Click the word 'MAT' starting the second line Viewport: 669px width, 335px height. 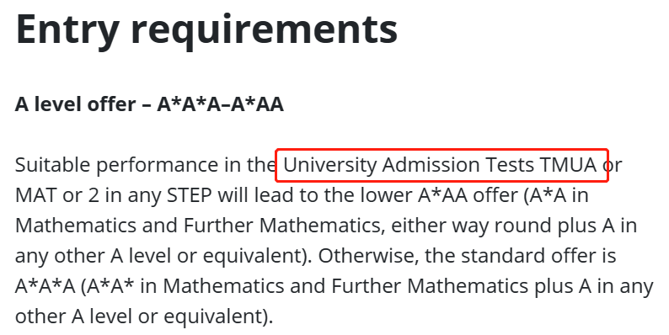(36, 195)
